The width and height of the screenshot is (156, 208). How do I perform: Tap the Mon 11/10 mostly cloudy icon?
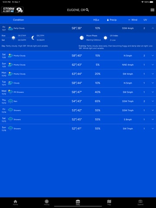click(10, 74)
